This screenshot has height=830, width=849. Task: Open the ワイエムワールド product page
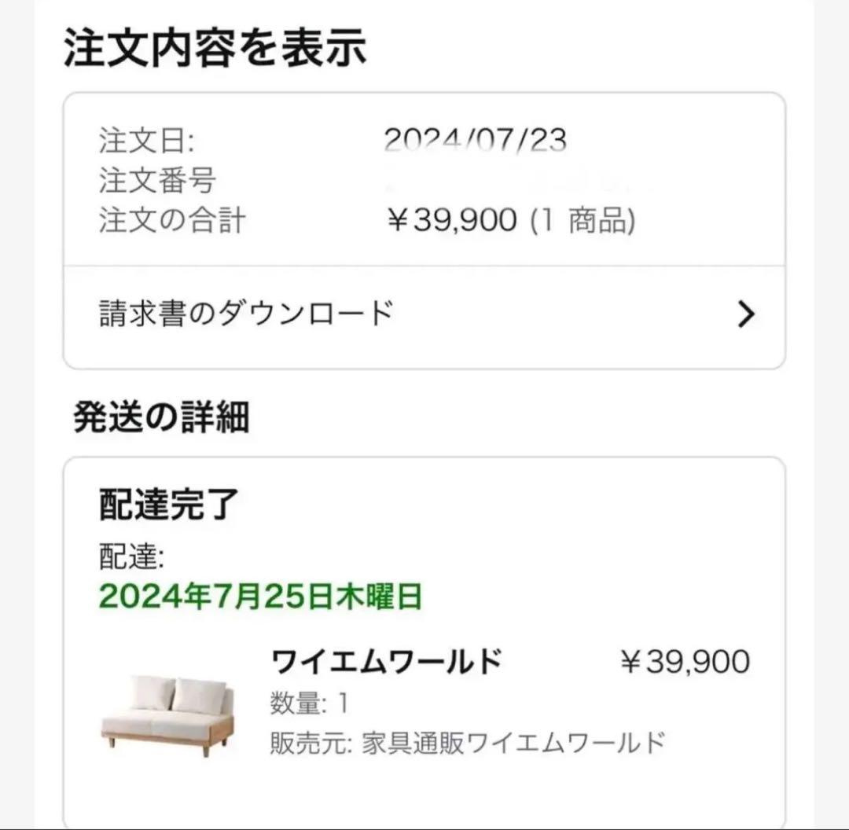tap(387, 660)
